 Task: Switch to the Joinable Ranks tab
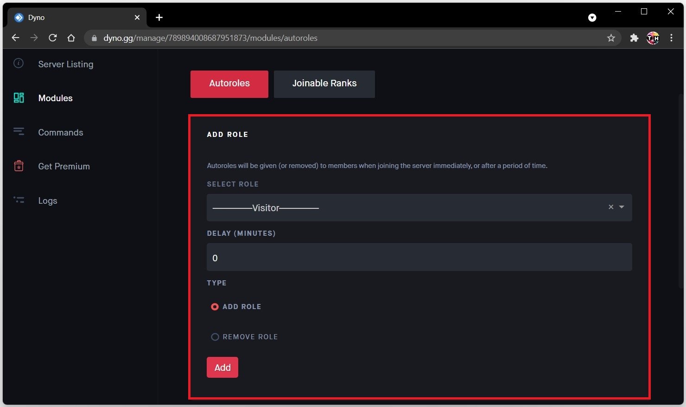(x=324, y=84)
